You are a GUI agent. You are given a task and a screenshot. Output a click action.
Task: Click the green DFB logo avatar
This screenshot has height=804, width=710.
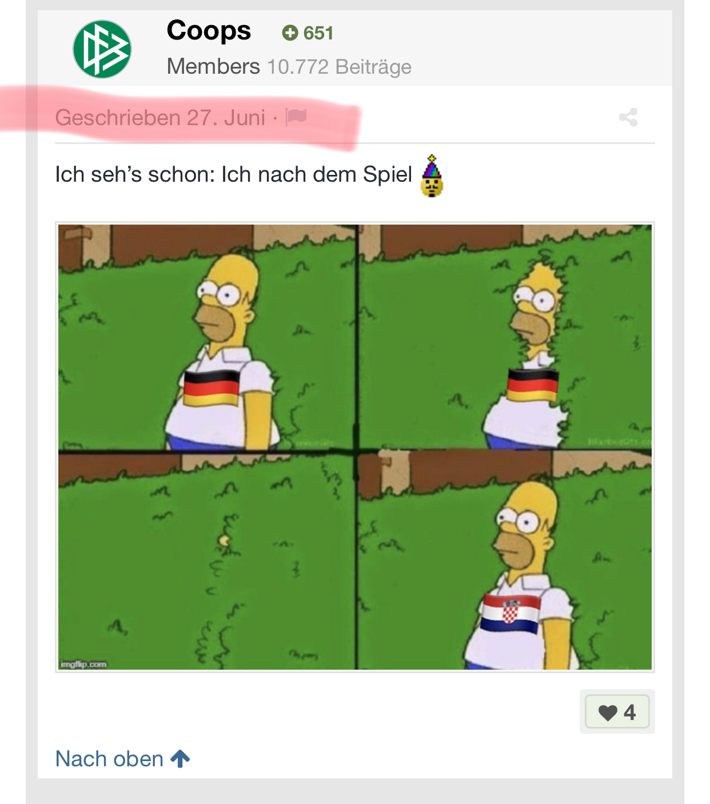[102, 49]
